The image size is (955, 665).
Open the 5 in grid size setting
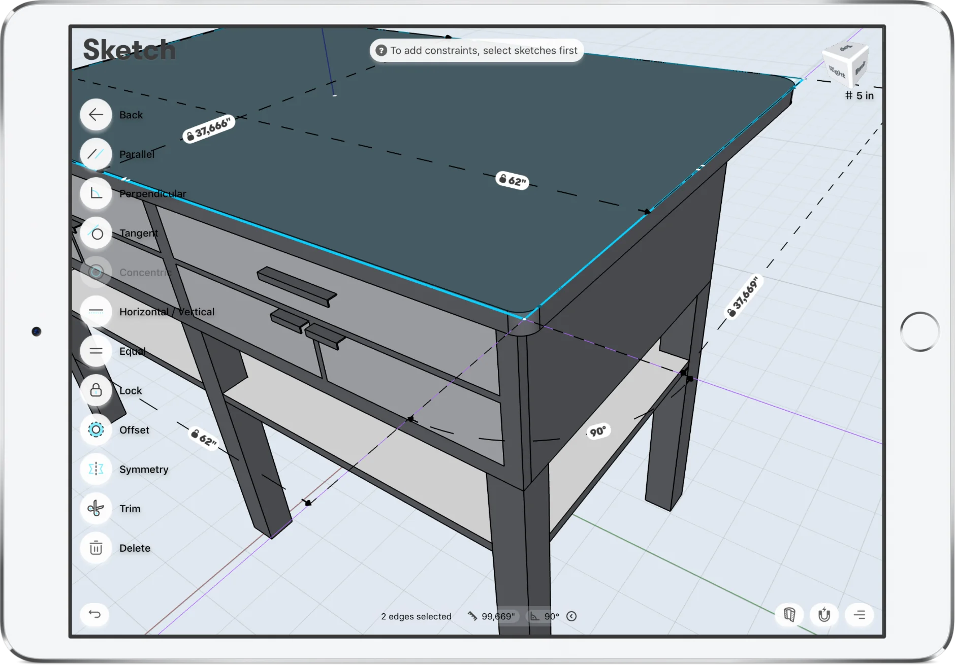tap(859, 95)
